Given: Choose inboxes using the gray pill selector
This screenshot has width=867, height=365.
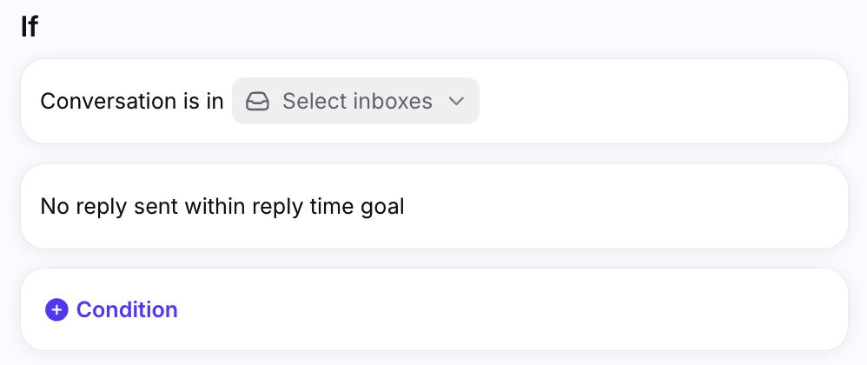Looking at the screenshot, I should pos(355,101).
